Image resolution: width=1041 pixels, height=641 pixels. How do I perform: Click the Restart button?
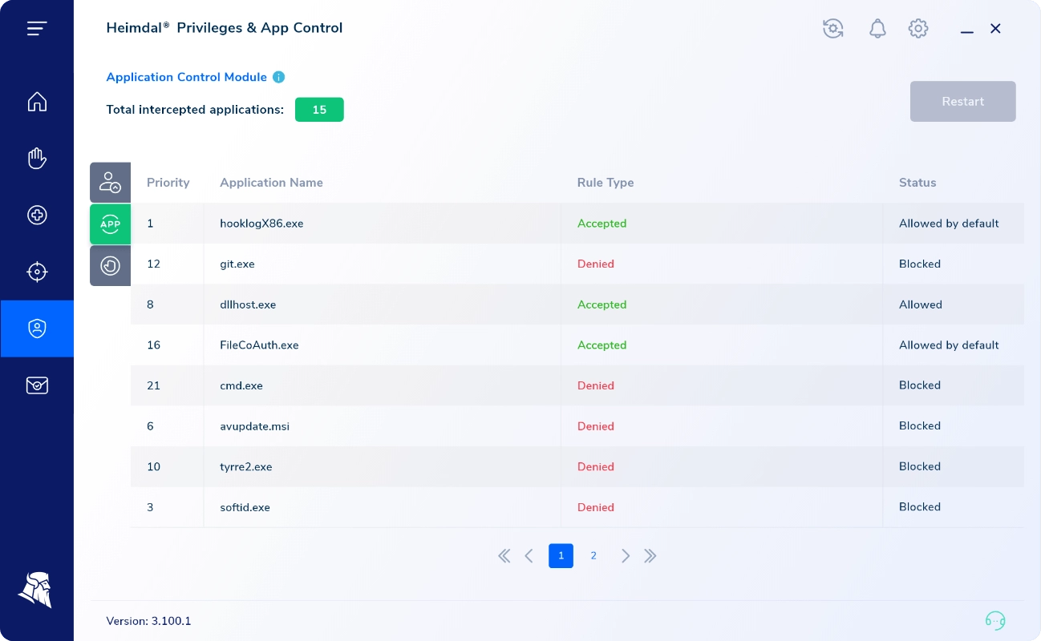point(962,102)
